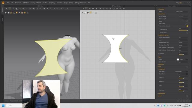Expand the Pressure sub-section arrow
The image size is (192, 108).
coord(159,54)
